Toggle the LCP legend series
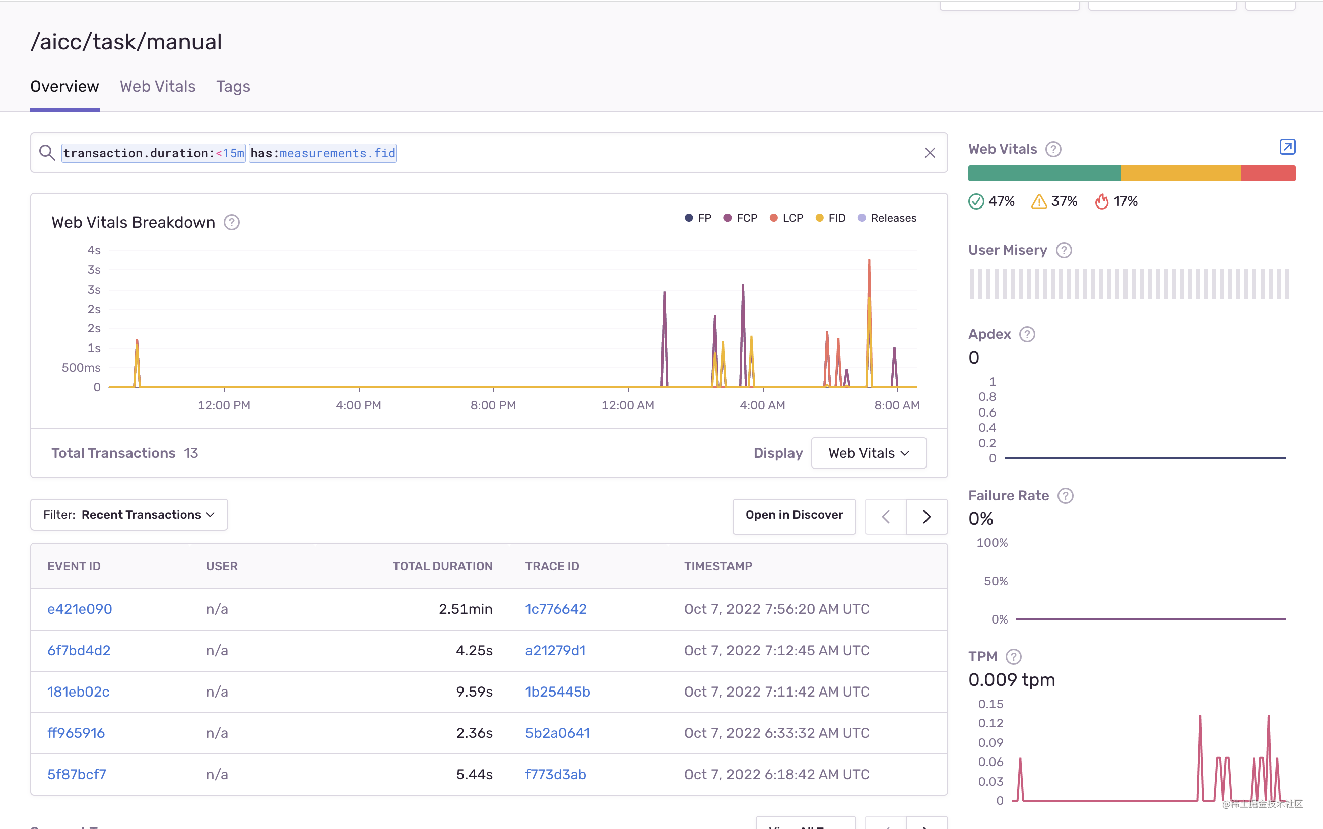This screenshot has width=1323, height=829. [786, 218]
